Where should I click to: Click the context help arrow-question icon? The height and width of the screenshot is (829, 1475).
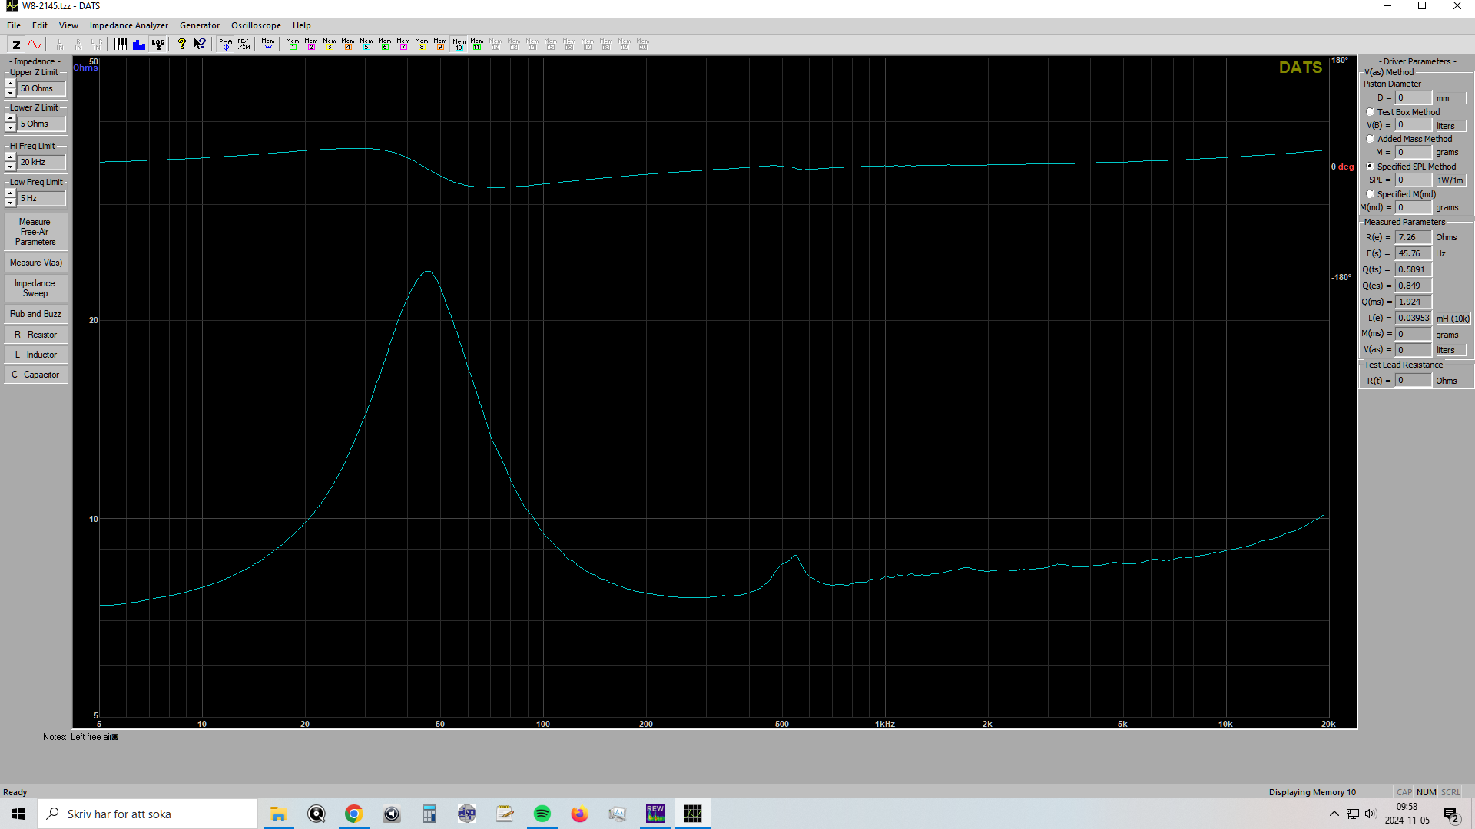click(200, 45)
